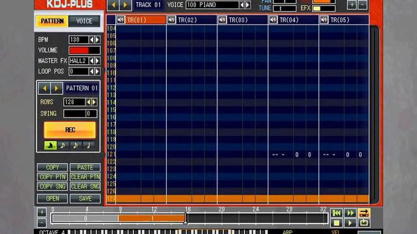Mute track TR(04) speaker icon

tap(273, 20)
